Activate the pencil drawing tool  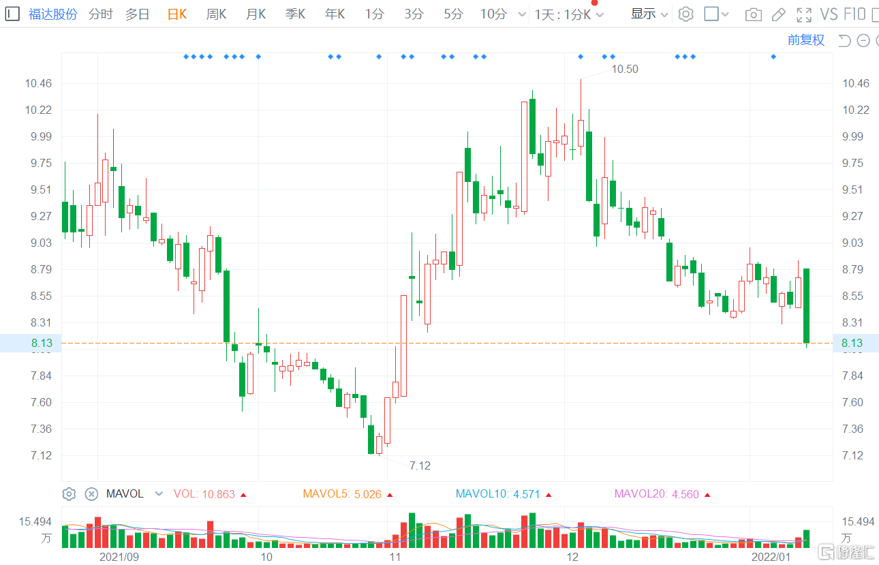(x=779, y=14)
